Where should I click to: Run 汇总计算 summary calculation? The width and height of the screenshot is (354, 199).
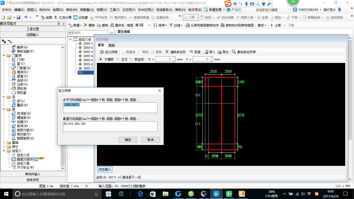pos(63,17)
